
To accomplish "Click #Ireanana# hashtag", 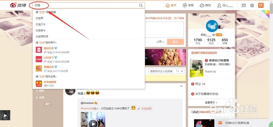I will [x=87, y=109].
